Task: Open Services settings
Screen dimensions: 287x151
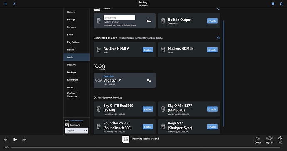Action: (x=77, y=27)
